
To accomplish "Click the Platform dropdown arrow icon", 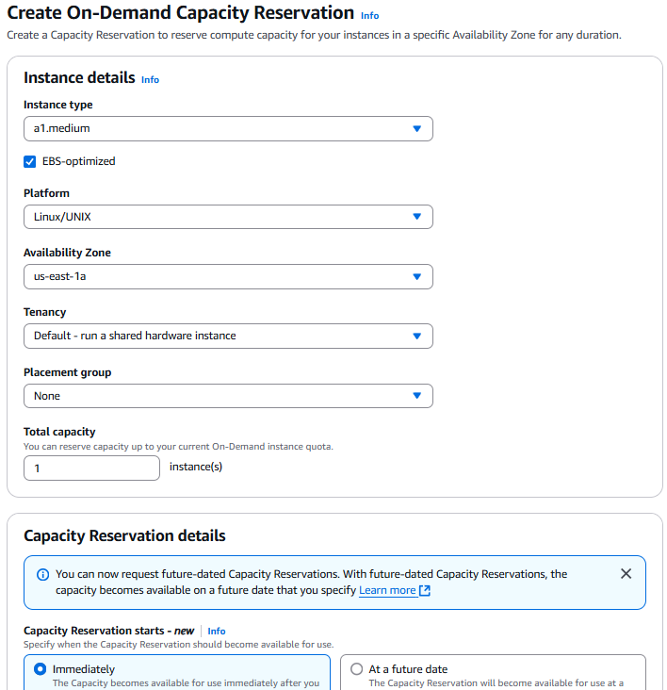I will pyautogui.click(x=417, y=217).
